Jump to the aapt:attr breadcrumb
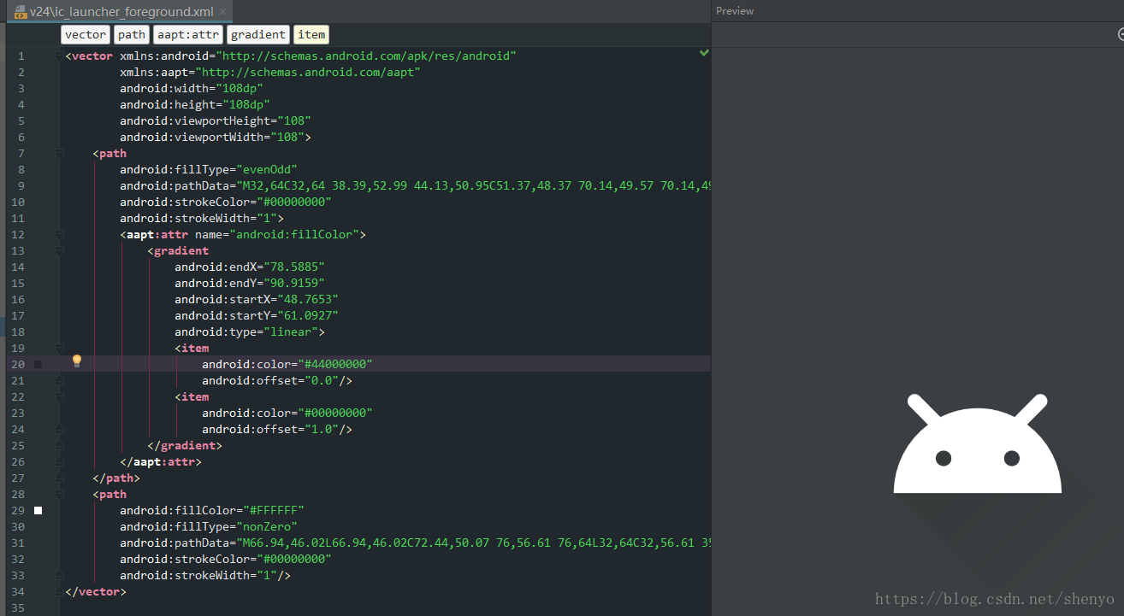Viewport: 1124px width, 616px height. pos(188,34)
